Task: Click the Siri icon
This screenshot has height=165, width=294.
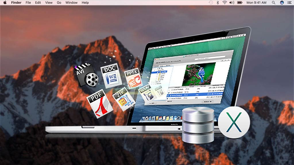Action: [282, 3]
